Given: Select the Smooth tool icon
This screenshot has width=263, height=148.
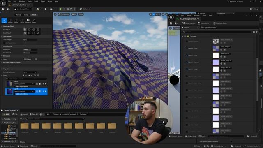Looking at the screenshot, I should click(x=10, y=21).
